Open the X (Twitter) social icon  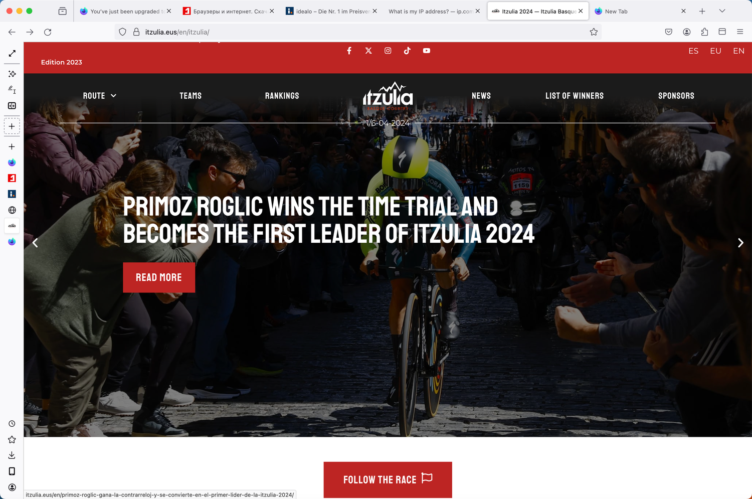pos(368,51)
